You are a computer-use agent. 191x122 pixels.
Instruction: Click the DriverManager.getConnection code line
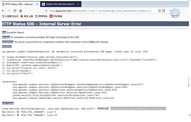point(80,60)
